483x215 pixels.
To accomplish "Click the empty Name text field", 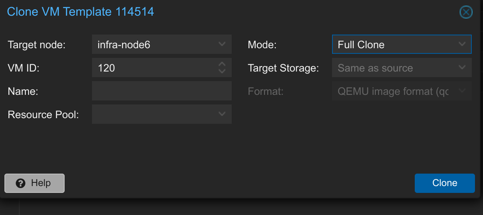I will (x=161, y=91).
